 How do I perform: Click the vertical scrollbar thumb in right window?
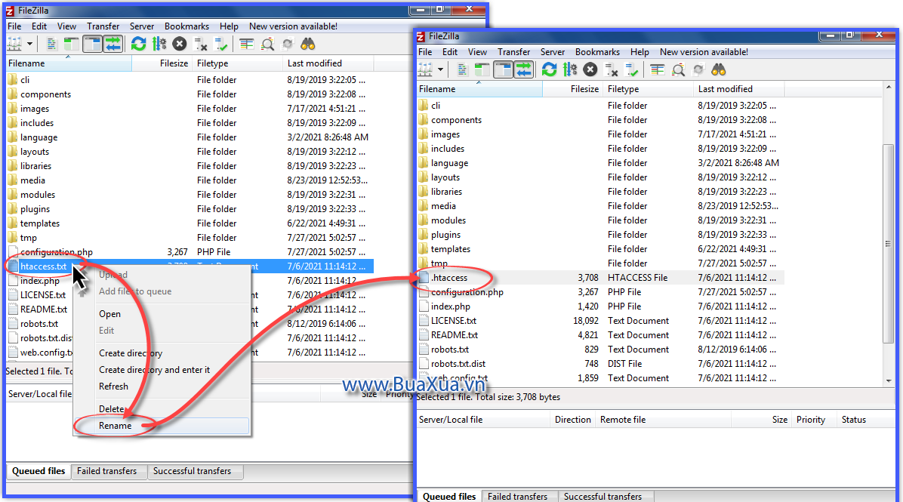pyautogui.click(x=889, y=244)
